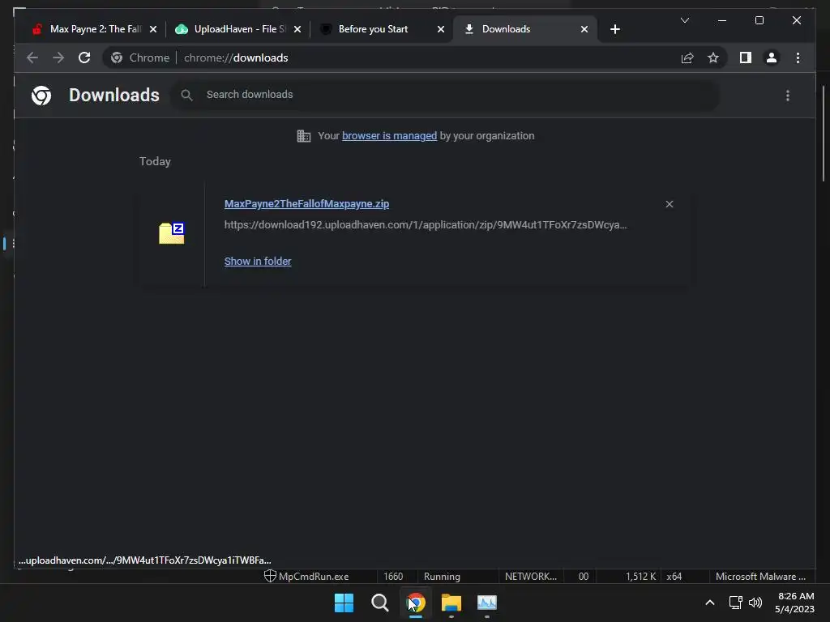Click the uploadhaven download source URL
Viewport: 830px width, 622px height.
tap(425, 225)
